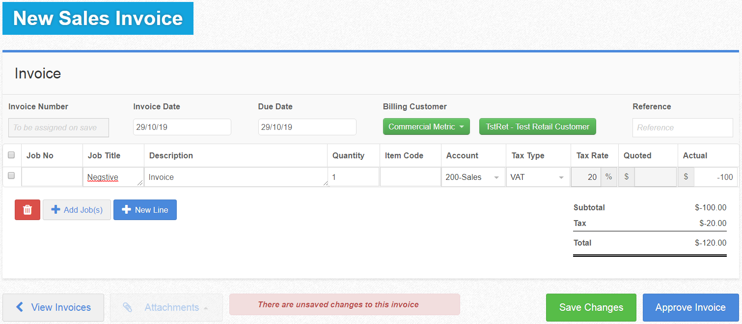Click the Due Date field
742x324 pixels.
(307, 127)
